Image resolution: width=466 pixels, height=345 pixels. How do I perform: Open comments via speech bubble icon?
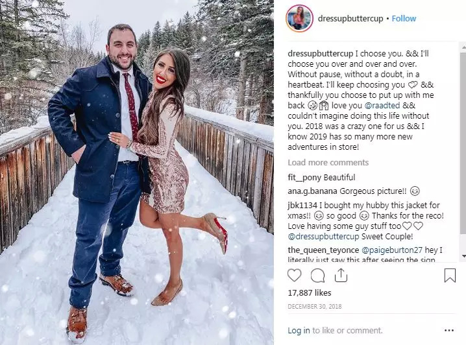click(317, 275)
